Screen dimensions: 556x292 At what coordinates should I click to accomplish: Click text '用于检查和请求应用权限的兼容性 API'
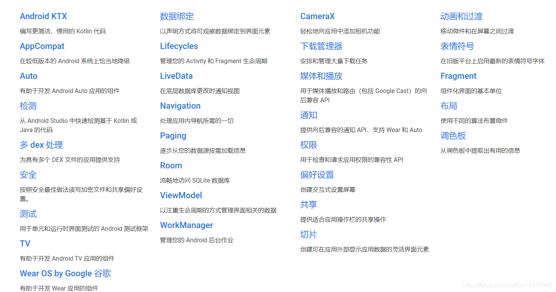pyautogui.click(x=352, y=160)
